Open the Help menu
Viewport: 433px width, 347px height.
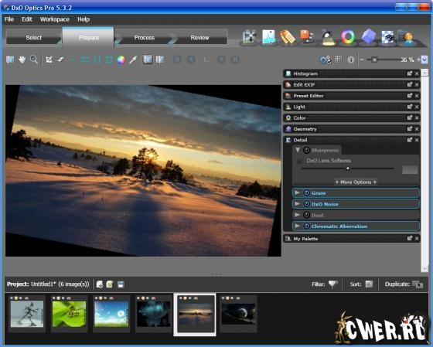84,19
